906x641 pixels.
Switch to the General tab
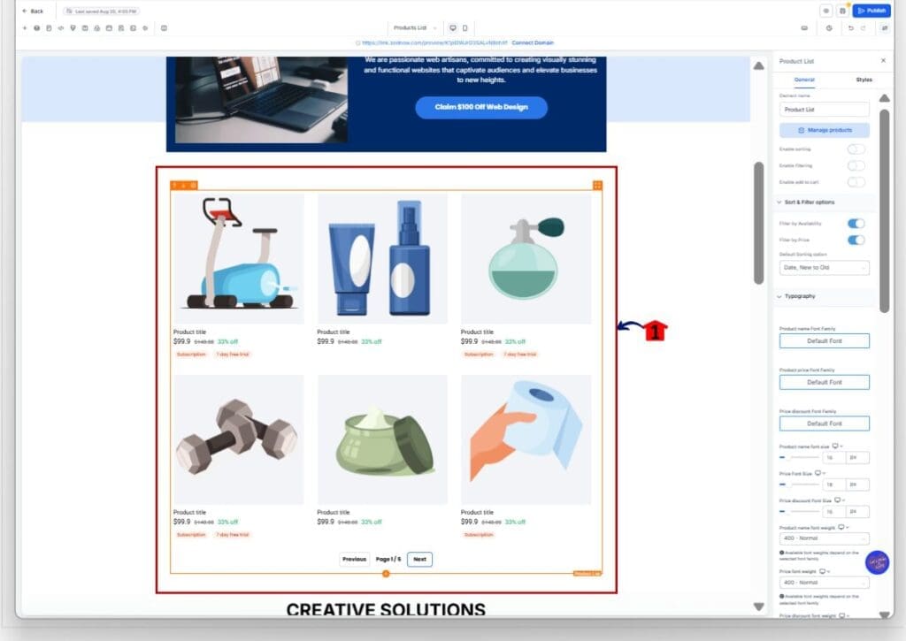[803, 80]
